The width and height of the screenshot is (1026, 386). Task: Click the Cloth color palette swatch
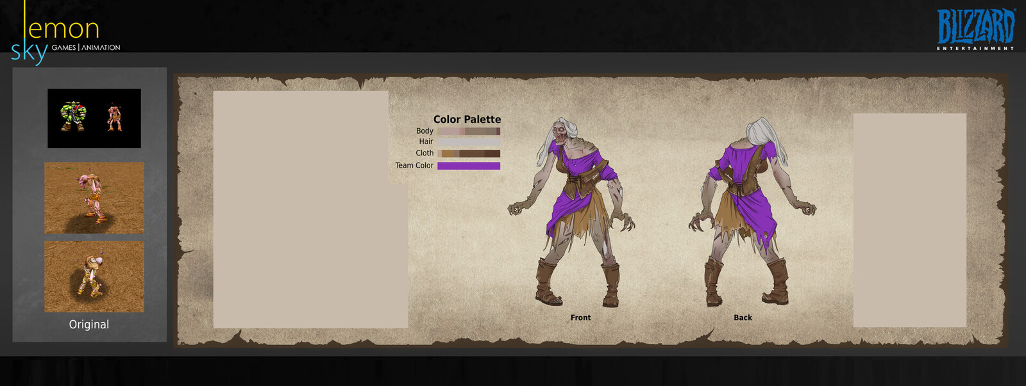click(469, 154)
